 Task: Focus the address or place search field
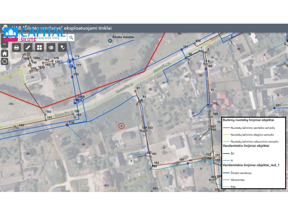(x=43, y=38)
